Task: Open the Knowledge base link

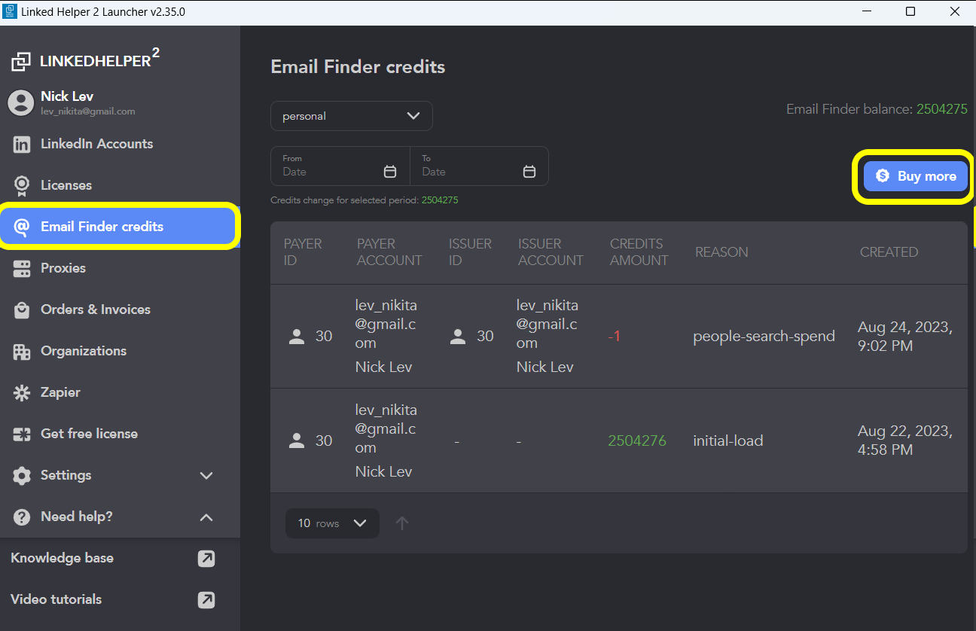Action: click(x=62, y=558)
